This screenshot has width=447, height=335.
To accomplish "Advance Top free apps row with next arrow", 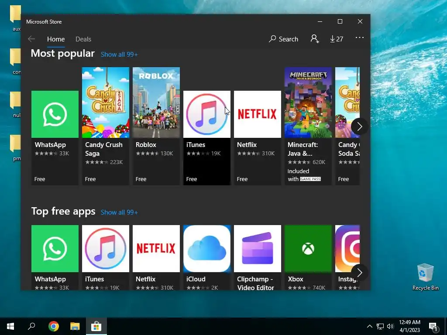I will point(359,273).
